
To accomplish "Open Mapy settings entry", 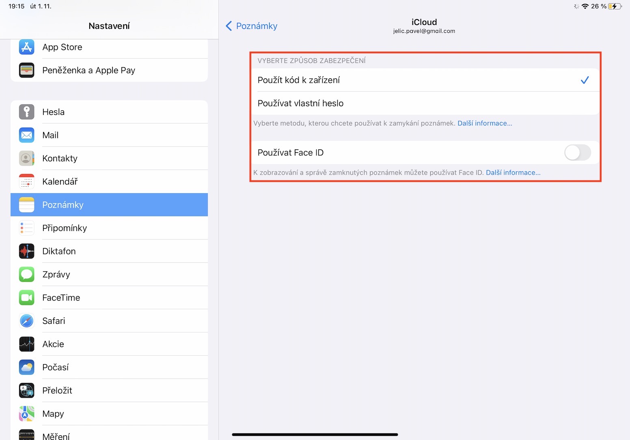I will click(109, 414).
